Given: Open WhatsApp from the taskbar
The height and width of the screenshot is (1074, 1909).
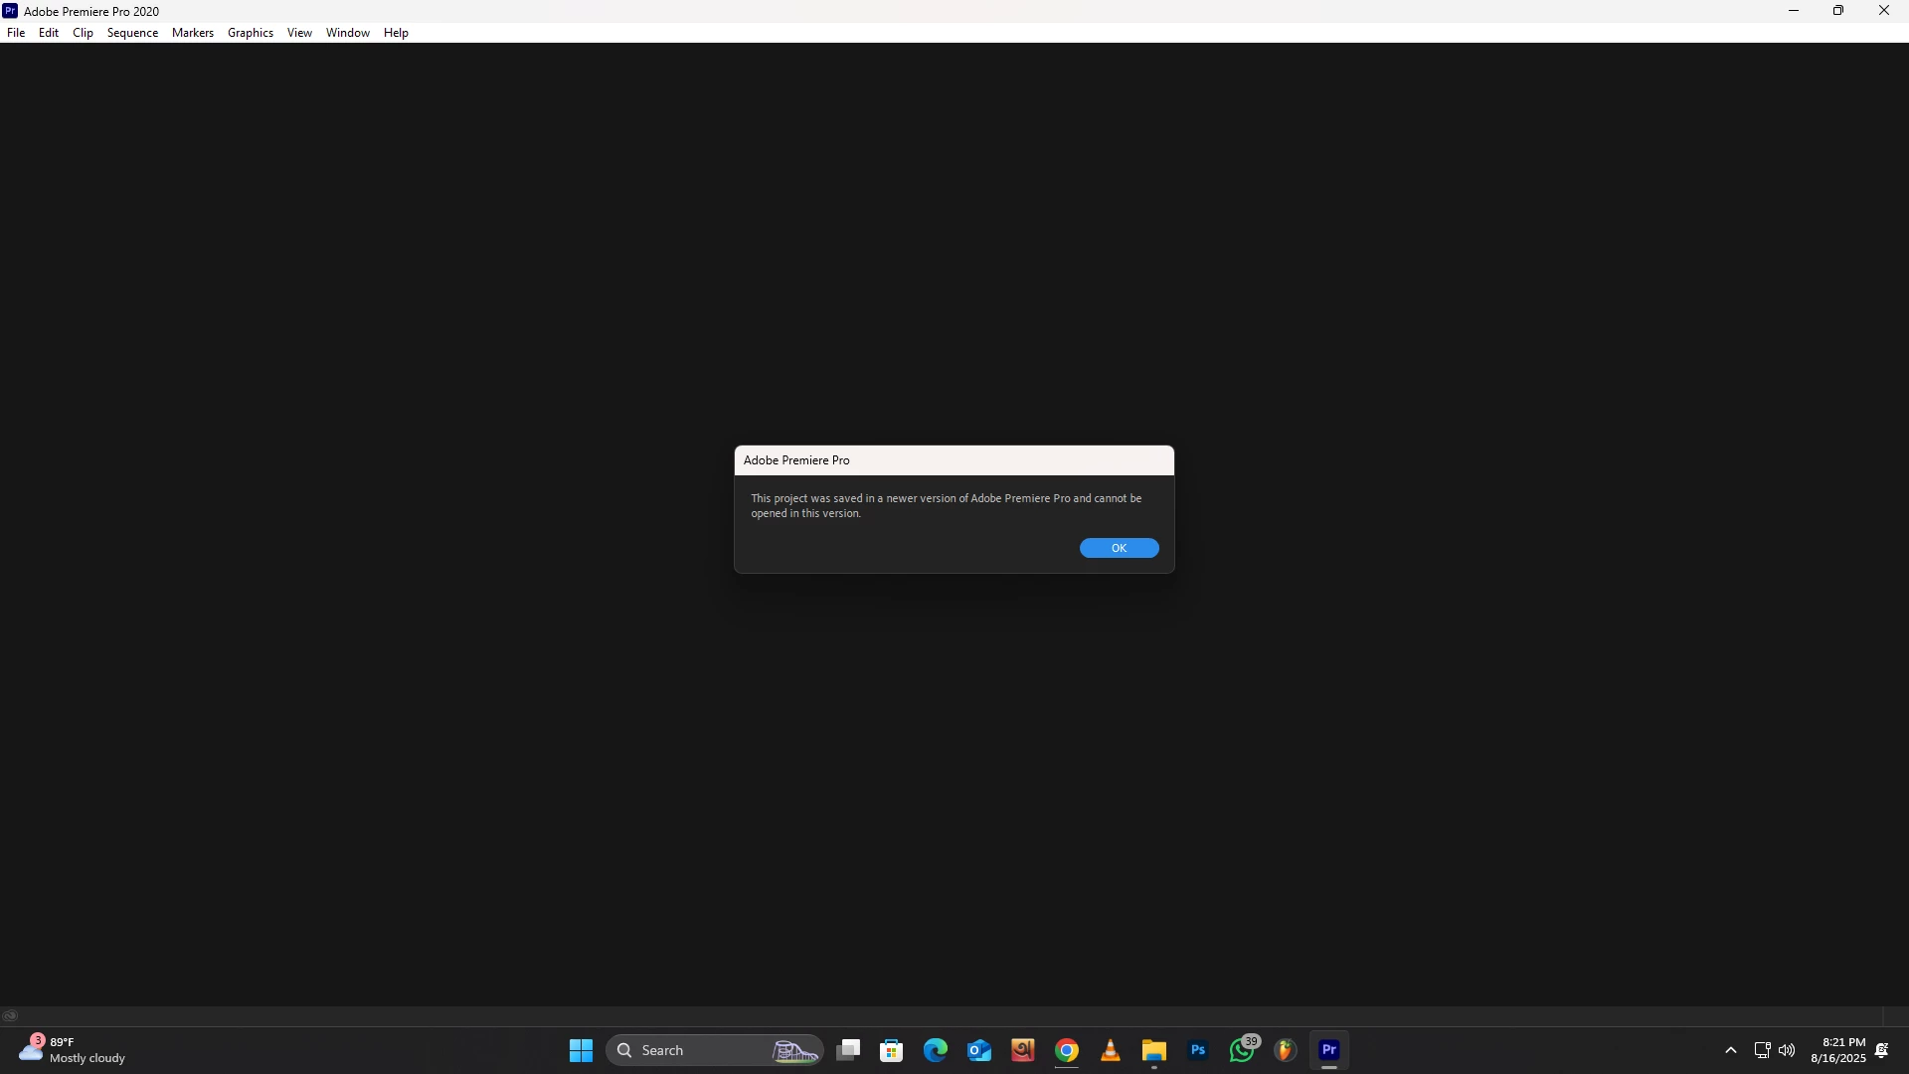Looking at the screenshot, I should [1242, 1050].
